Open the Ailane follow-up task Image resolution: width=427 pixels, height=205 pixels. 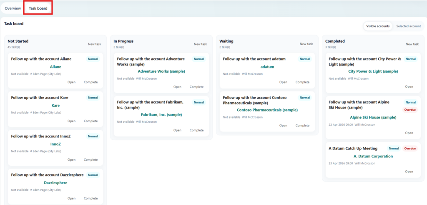pyautogui.click(x=71, y=82)
